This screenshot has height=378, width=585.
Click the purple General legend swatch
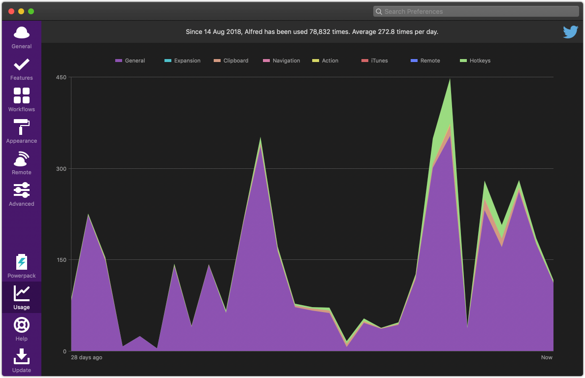coord(119,61)
